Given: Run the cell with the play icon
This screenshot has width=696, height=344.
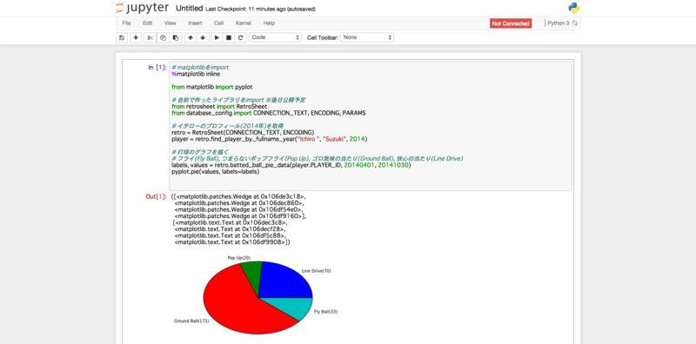Looking at the screenshot, I should pyautogui.click(x=217, y=37).
